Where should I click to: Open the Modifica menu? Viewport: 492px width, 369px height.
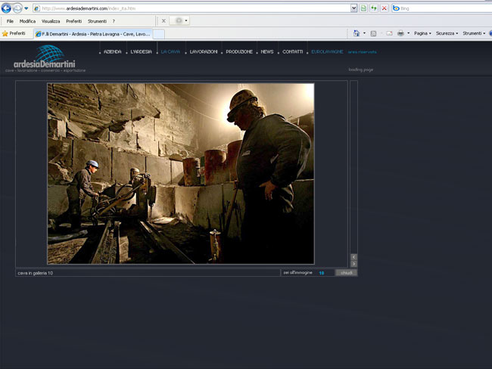pyautogui.click(x=27, y=21)
